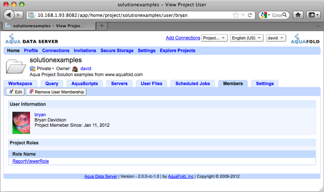Click the site identity icon in address bar
This screenshot has width=324, height=192.
pyautogui.click(x=31, y=15)
